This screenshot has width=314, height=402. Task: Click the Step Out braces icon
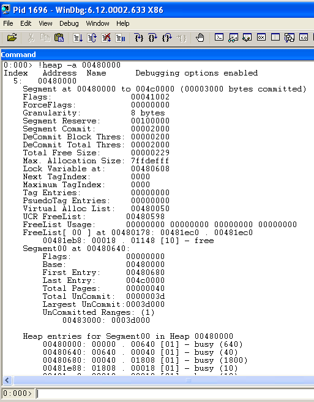pyautogui.click(x=167, y=38)
